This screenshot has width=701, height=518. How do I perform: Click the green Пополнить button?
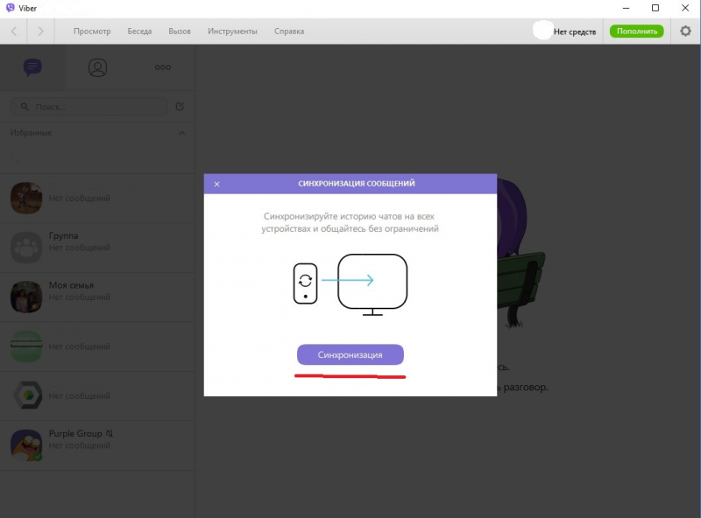(x=637, y=31)
